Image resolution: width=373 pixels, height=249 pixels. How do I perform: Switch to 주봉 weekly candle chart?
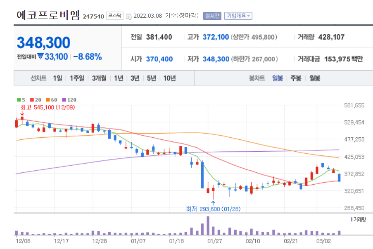[x=296, y=78]
